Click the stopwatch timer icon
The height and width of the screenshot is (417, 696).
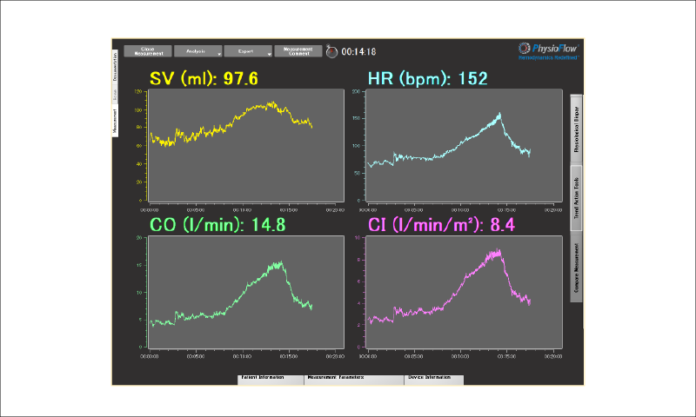(331, 52)
